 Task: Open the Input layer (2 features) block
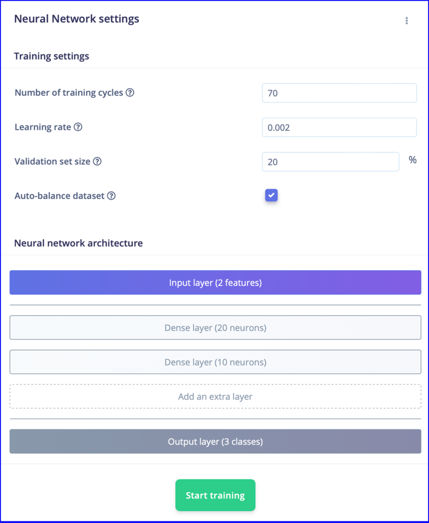click(x=215, y=282)
